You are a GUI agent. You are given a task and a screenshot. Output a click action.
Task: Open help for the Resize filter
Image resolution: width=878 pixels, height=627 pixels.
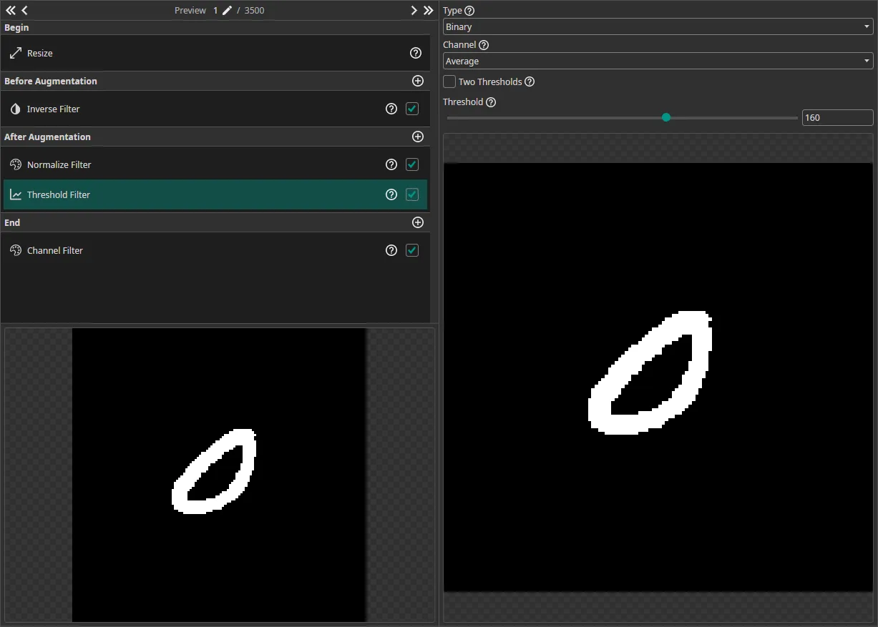coord(415,53)
